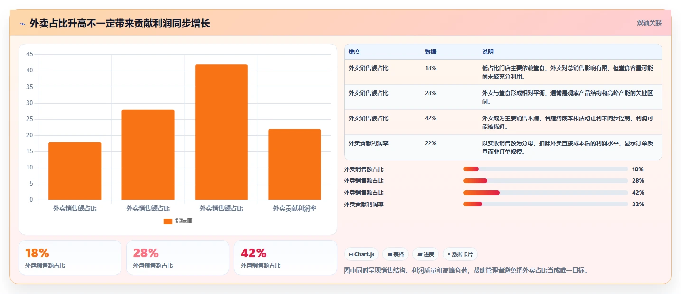Viewport: 681px width, 294px height.
Task: Open the 42% 外卖销售额占比 stat card
Action: 286,258
